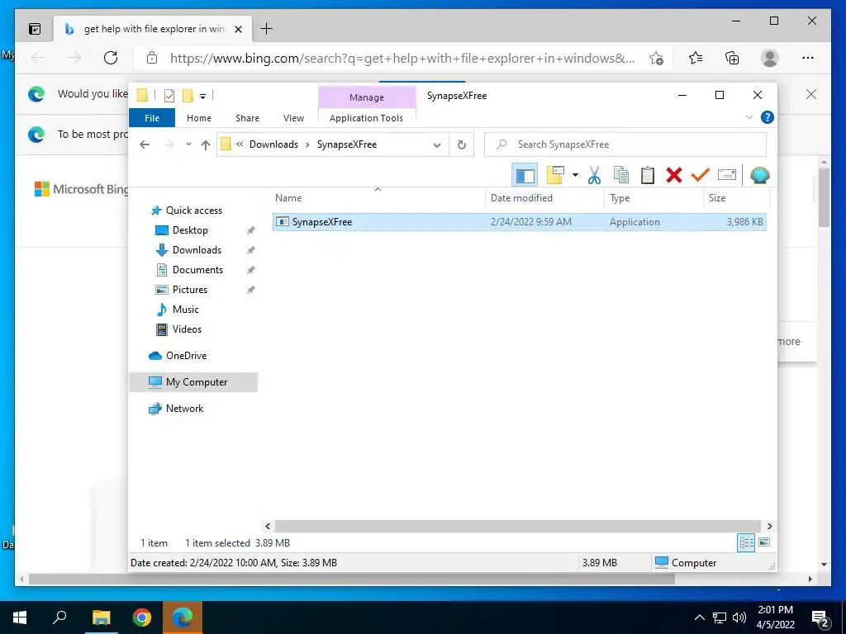846x634 pixels.
Task: Cut the selected file with scissors icon
Action: pyautogui.click(x=594, y=175)
